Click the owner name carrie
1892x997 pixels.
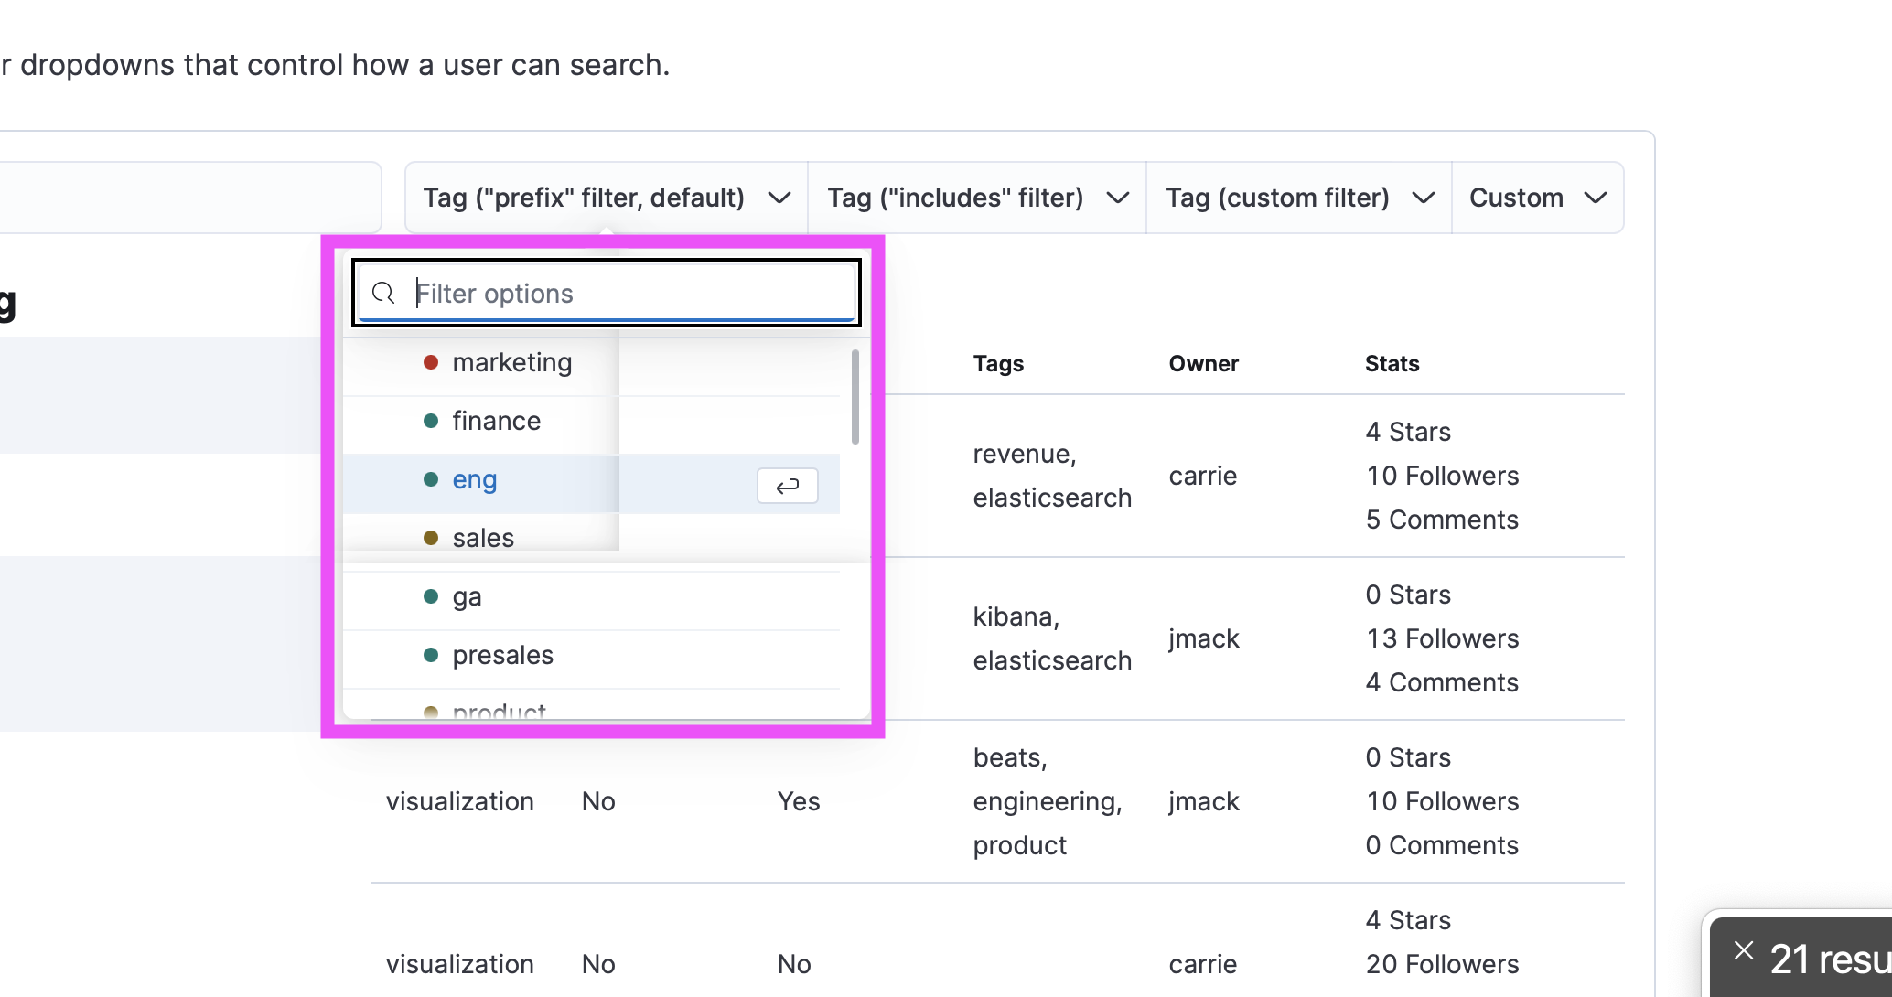pos(1203,476)
